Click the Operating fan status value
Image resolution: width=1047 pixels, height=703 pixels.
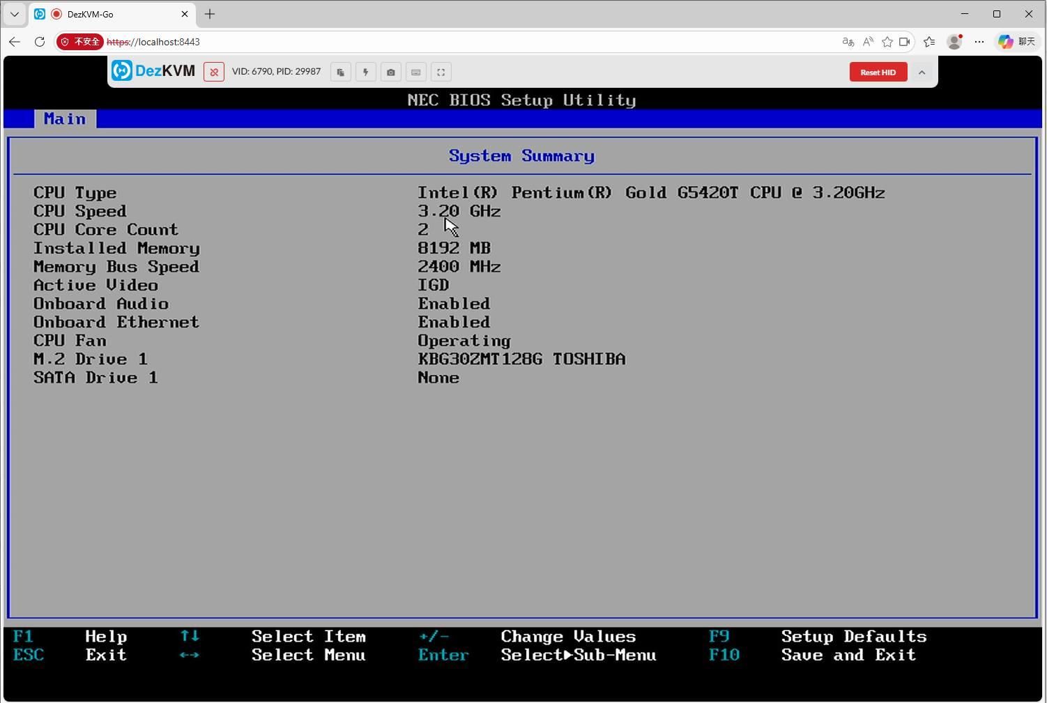(x=464, y=341)
